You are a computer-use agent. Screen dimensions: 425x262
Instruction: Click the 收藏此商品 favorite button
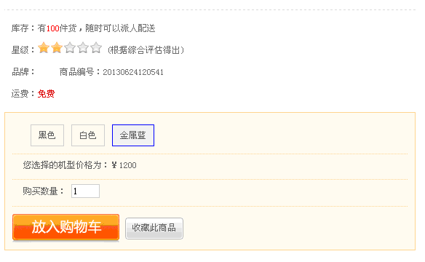click(154, 228)
